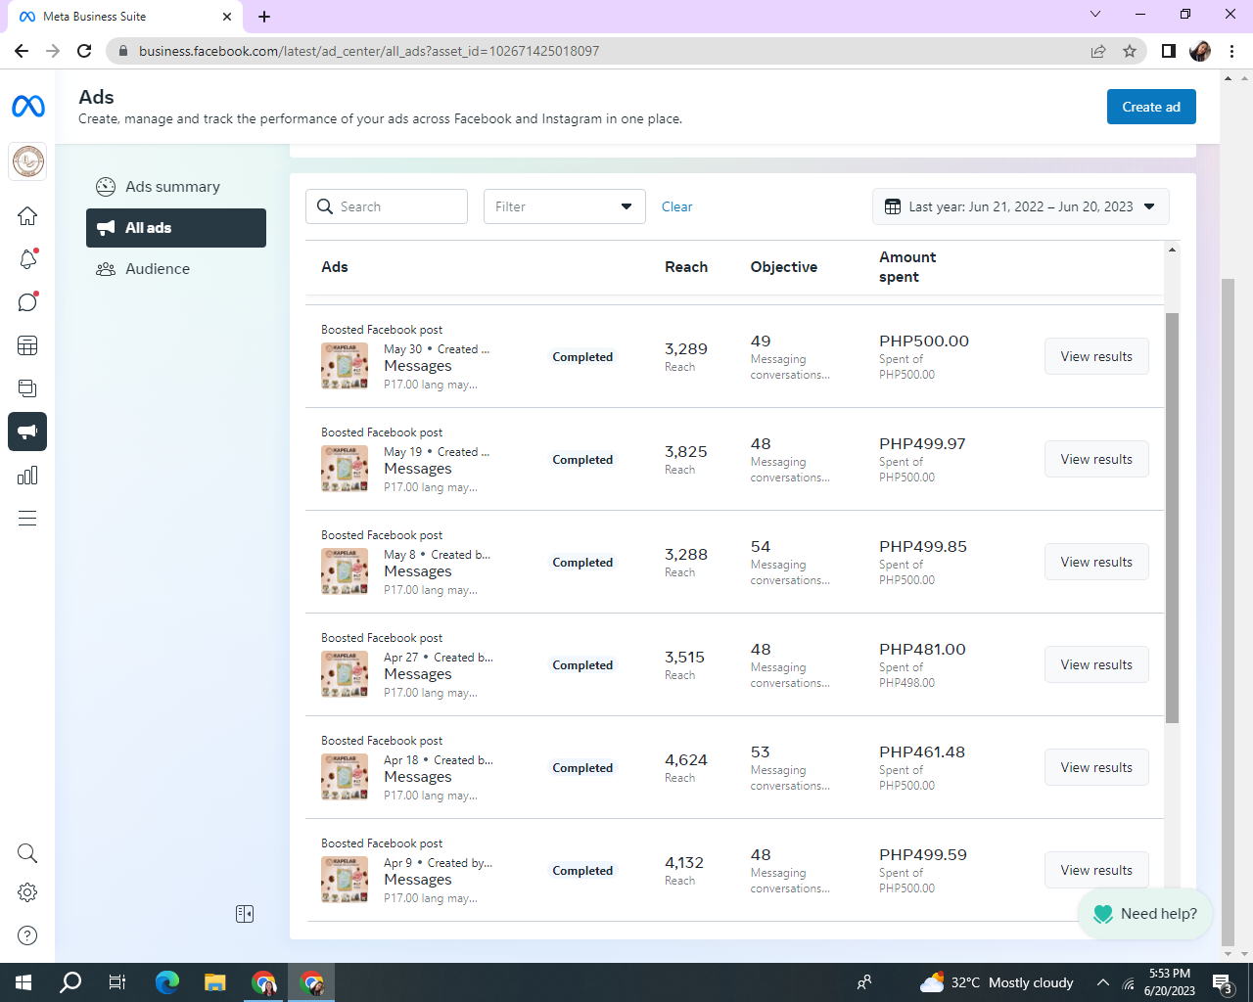Click the Need help? chat button

(1144, 914)
